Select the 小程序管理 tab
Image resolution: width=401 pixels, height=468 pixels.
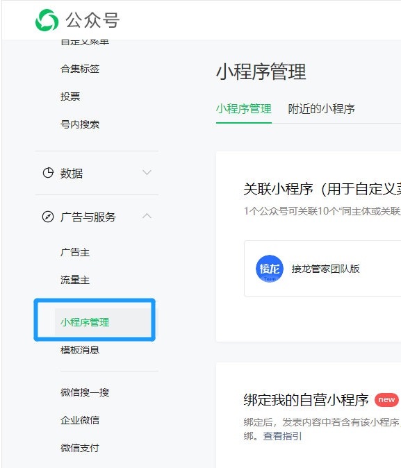click(x=244, y=108)
